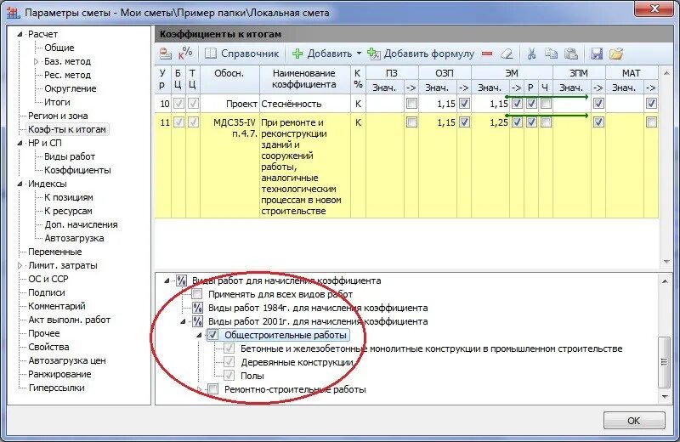This screenshot has width=680, height=442.
Task: Open the Добавить dropdown arrow
Action: [x=359, y=54]
